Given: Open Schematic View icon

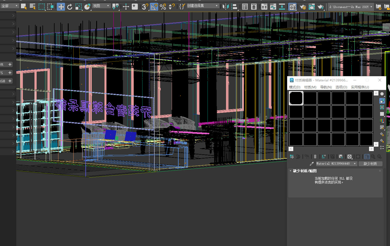Looking at the screenshot, I should pyautogui.click(x=282, y=7).
